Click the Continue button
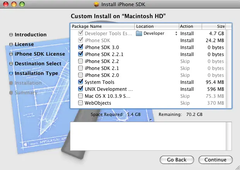The height and width of the screenshot is (170, 240). (x=215, y=160)
